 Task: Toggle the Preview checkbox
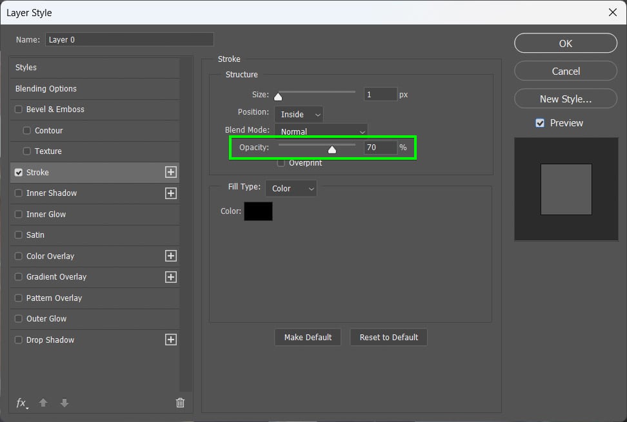click(x=540, y=123)
